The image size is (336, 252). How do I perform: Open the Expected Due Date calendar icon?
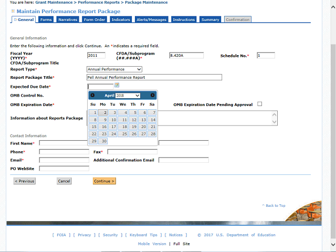pyautogui.click(x=117, y=85)
